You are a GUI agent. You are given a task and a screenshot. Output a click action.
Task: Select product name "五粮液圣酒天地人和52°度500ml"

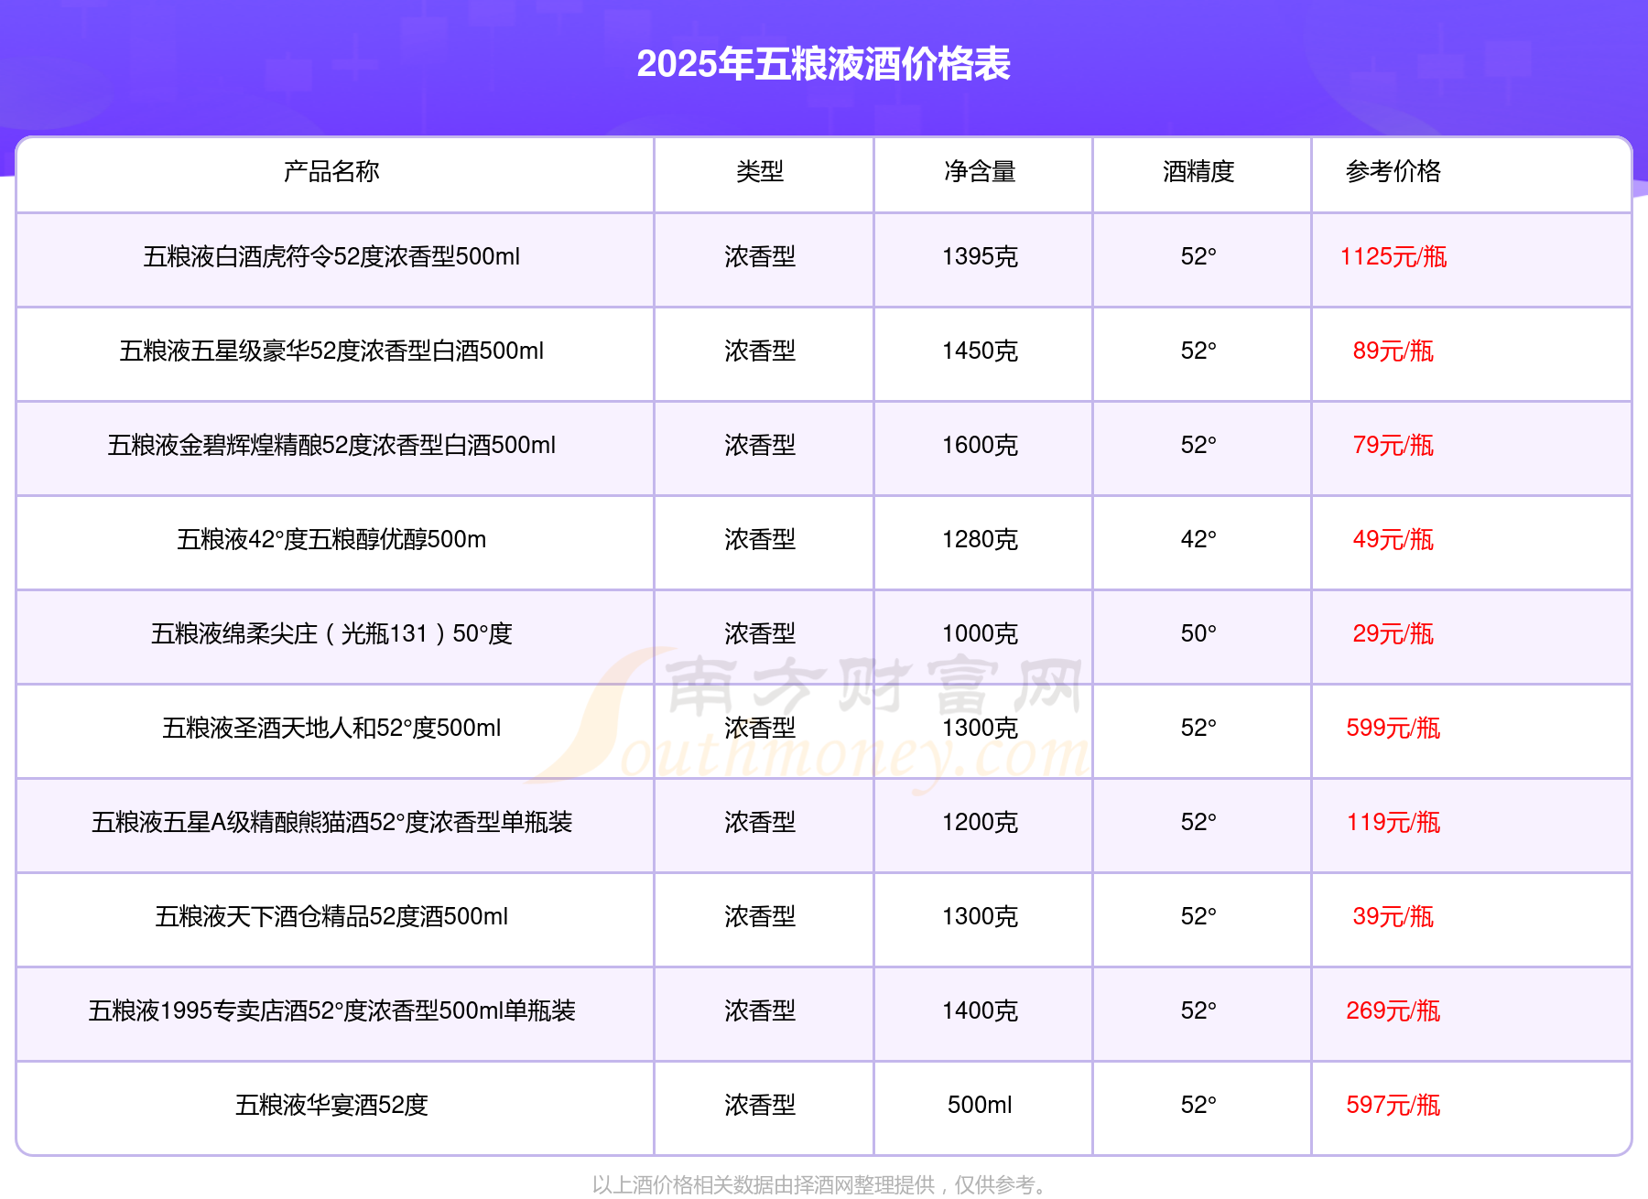[x=331, y=728]
